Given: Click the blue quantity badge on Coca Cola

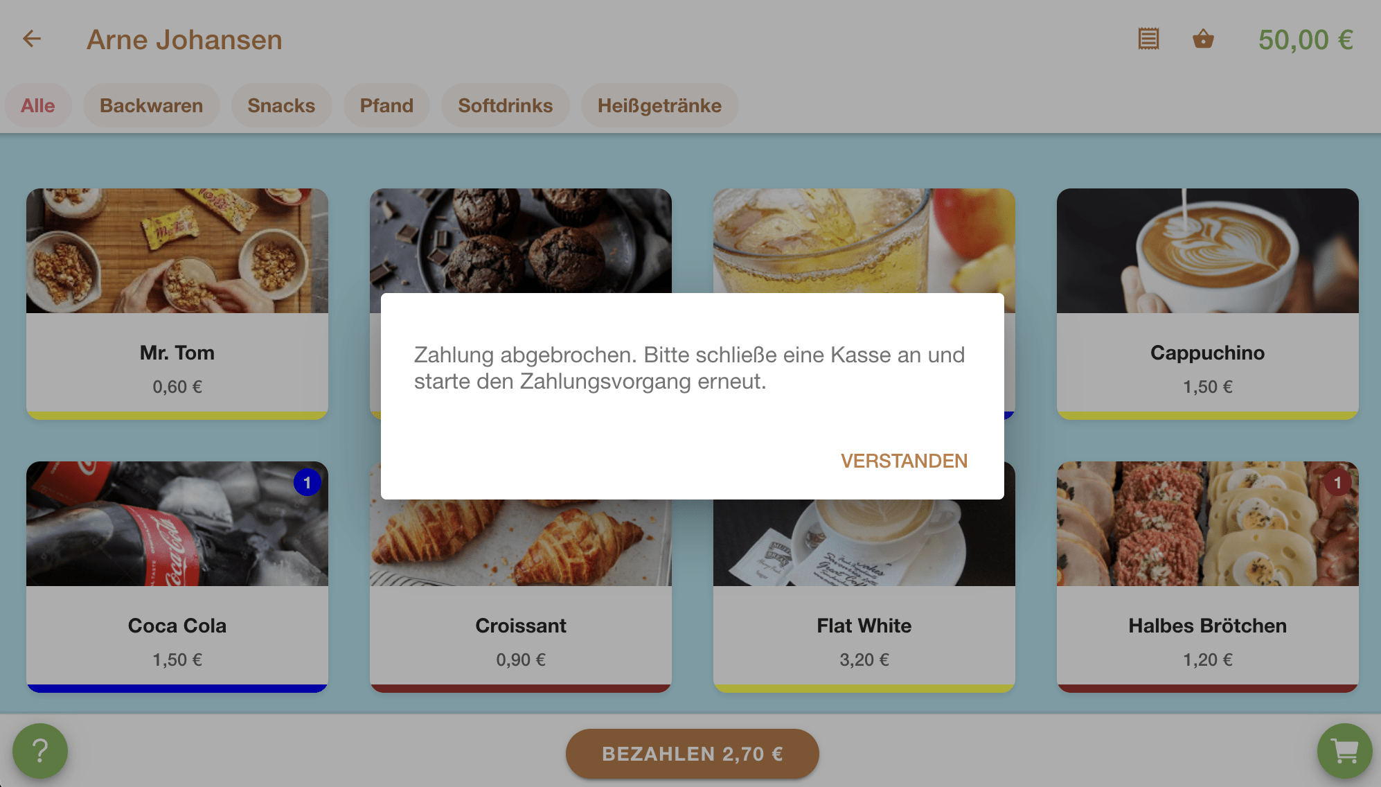Looking at the screenshot, I should (x=307, y=482).
